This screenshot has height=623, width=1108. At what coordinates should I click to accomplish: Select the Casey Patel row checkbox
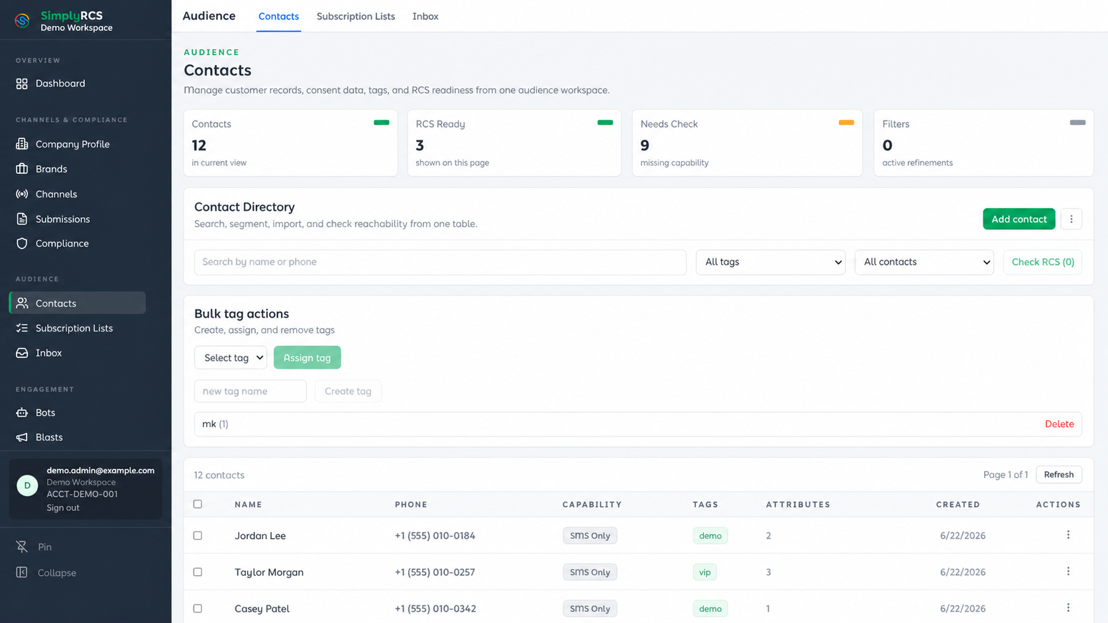(x=197, y=608)
